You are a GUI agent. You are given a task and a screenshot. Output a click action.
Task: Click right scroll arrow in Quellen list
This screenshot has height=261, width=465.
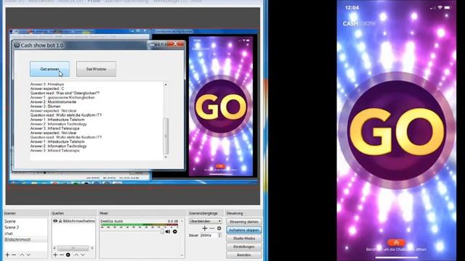pos(92,248)
